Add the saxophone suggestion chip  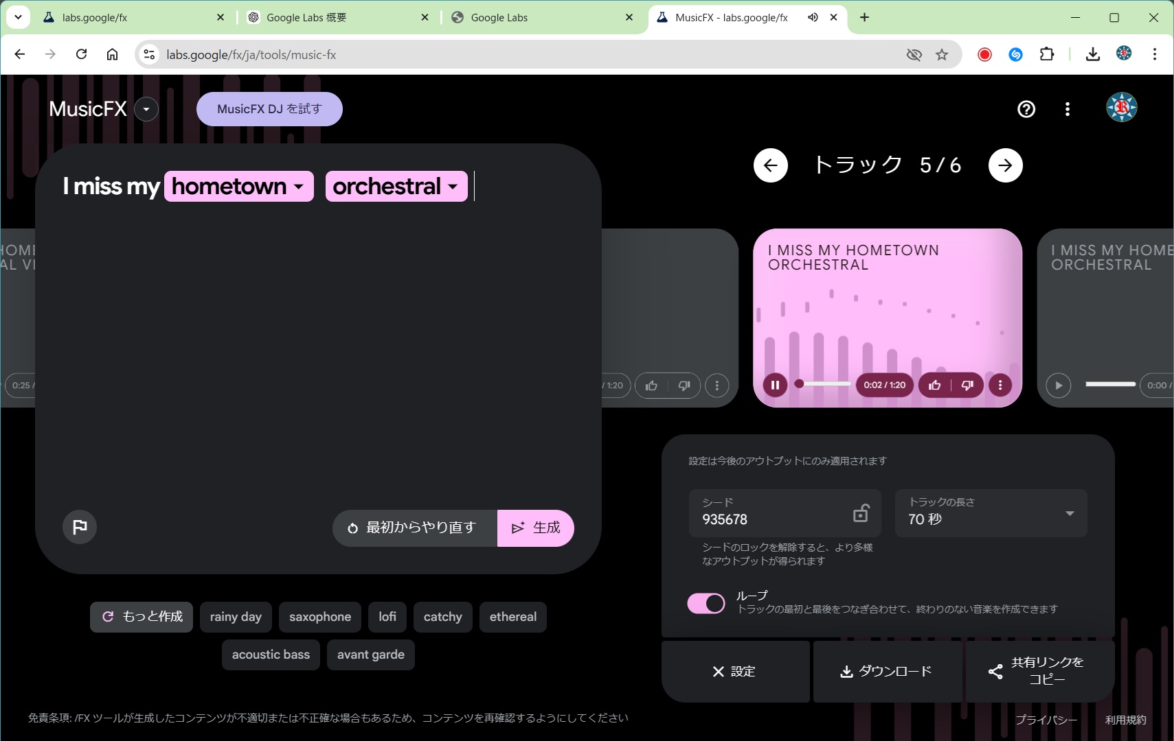320,617
